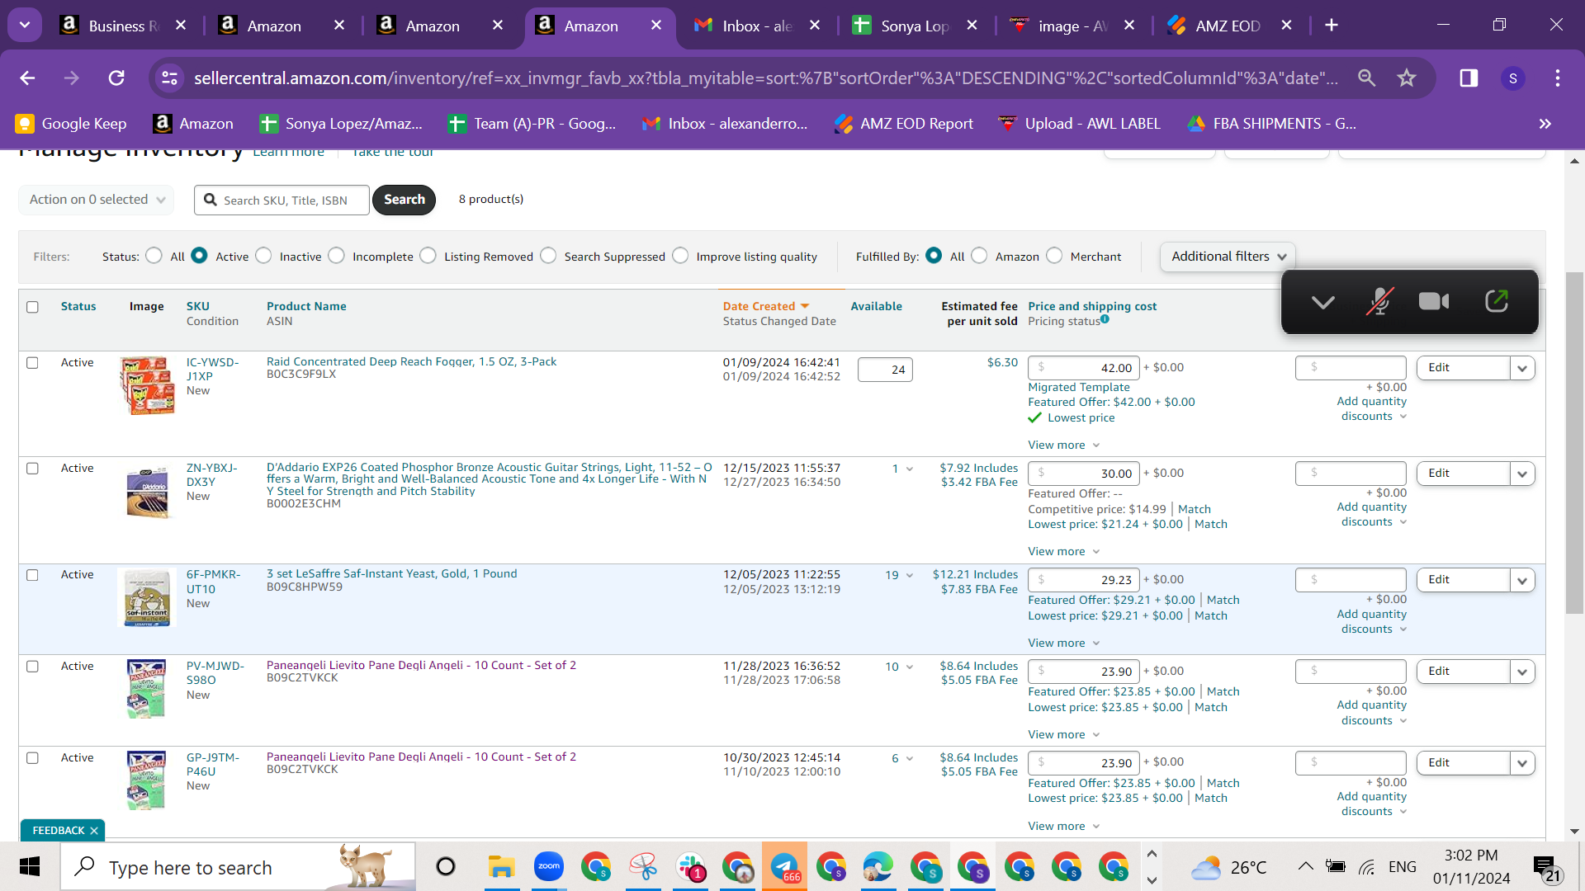
Task: Open the Edit dropdown arrow for D'Addario row
Action: click(1522, 474)
